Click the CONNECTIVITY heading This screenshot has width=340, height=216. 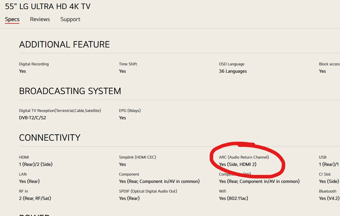click(50, 137)
